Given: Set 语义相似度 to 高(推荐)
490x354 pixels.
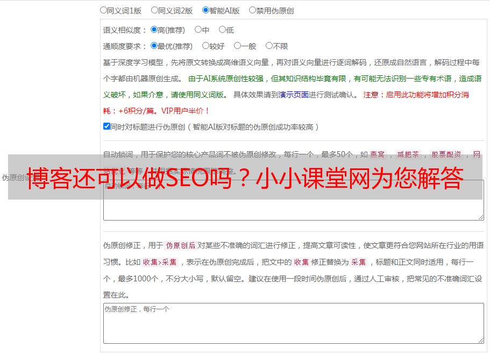Looking at the screenshot, I should point(154,30).
